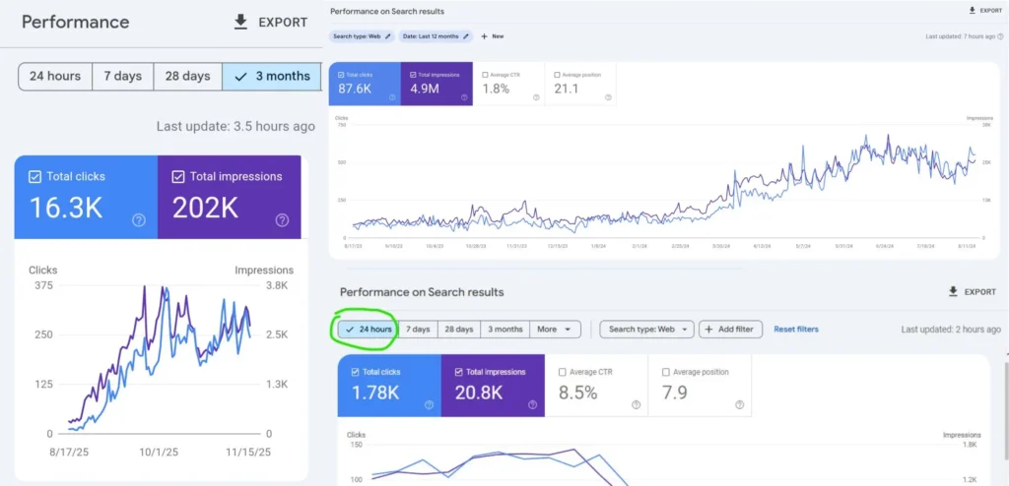Open help icon on the 8.5% Average CTR card

point(636,404)
